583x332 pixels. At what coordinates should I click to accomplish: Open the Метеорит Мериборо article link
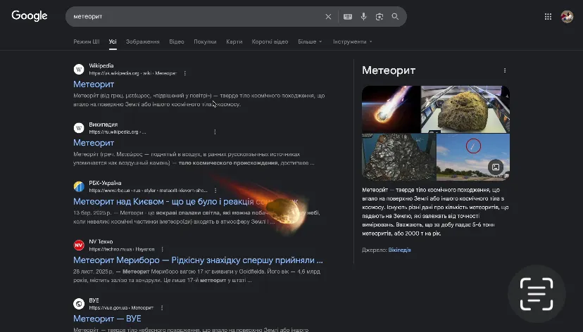(198, 260)
